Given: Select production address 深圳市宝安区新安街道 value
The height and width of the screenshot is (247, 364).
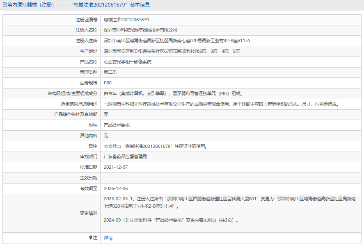Looking at the screenshot, I should (172, 52).
